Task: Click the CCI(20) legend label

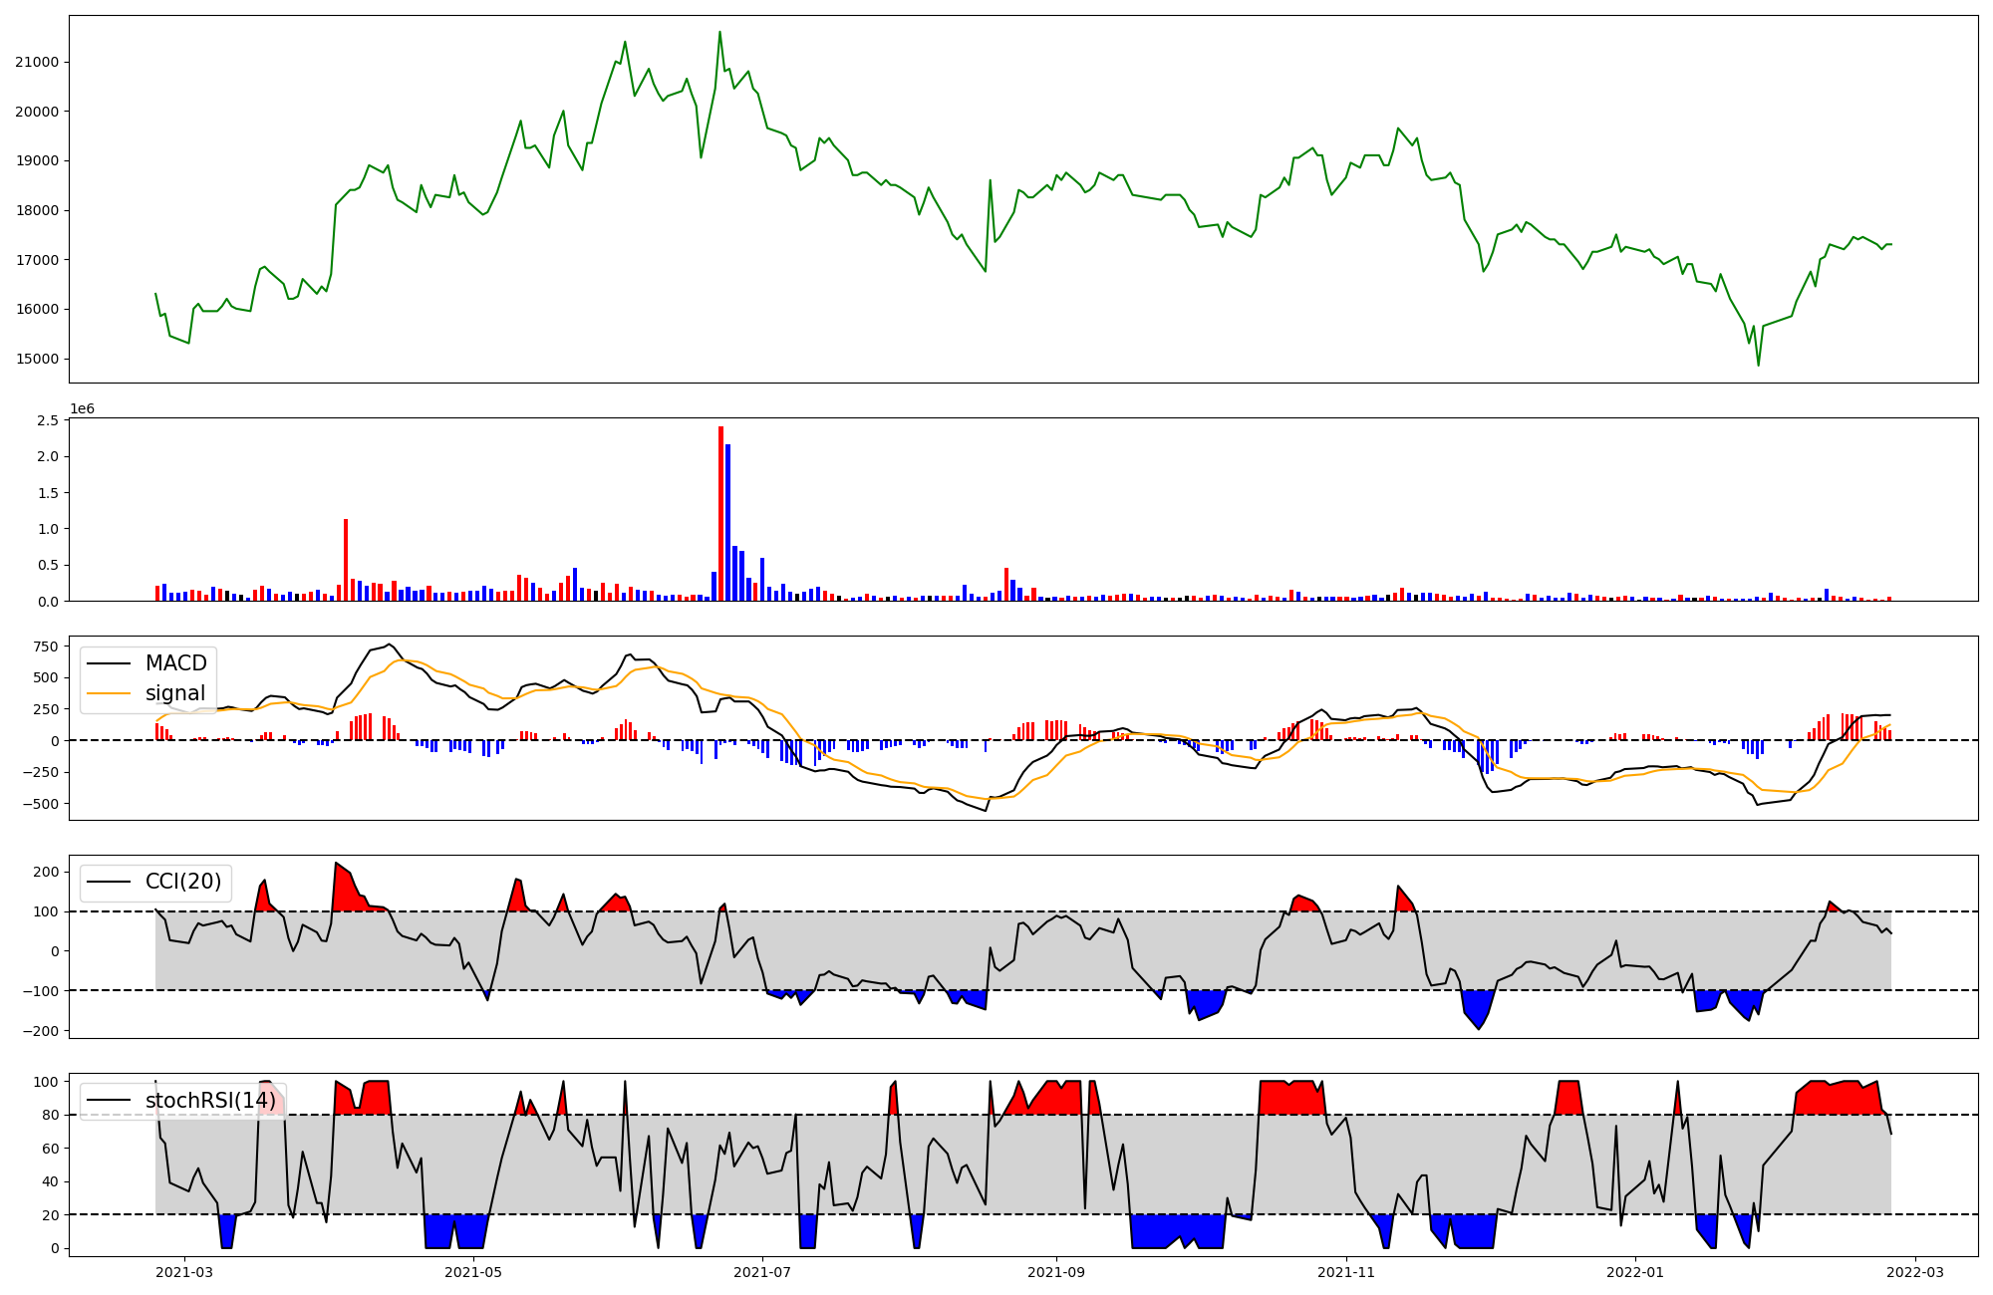Action: (183, 882)
